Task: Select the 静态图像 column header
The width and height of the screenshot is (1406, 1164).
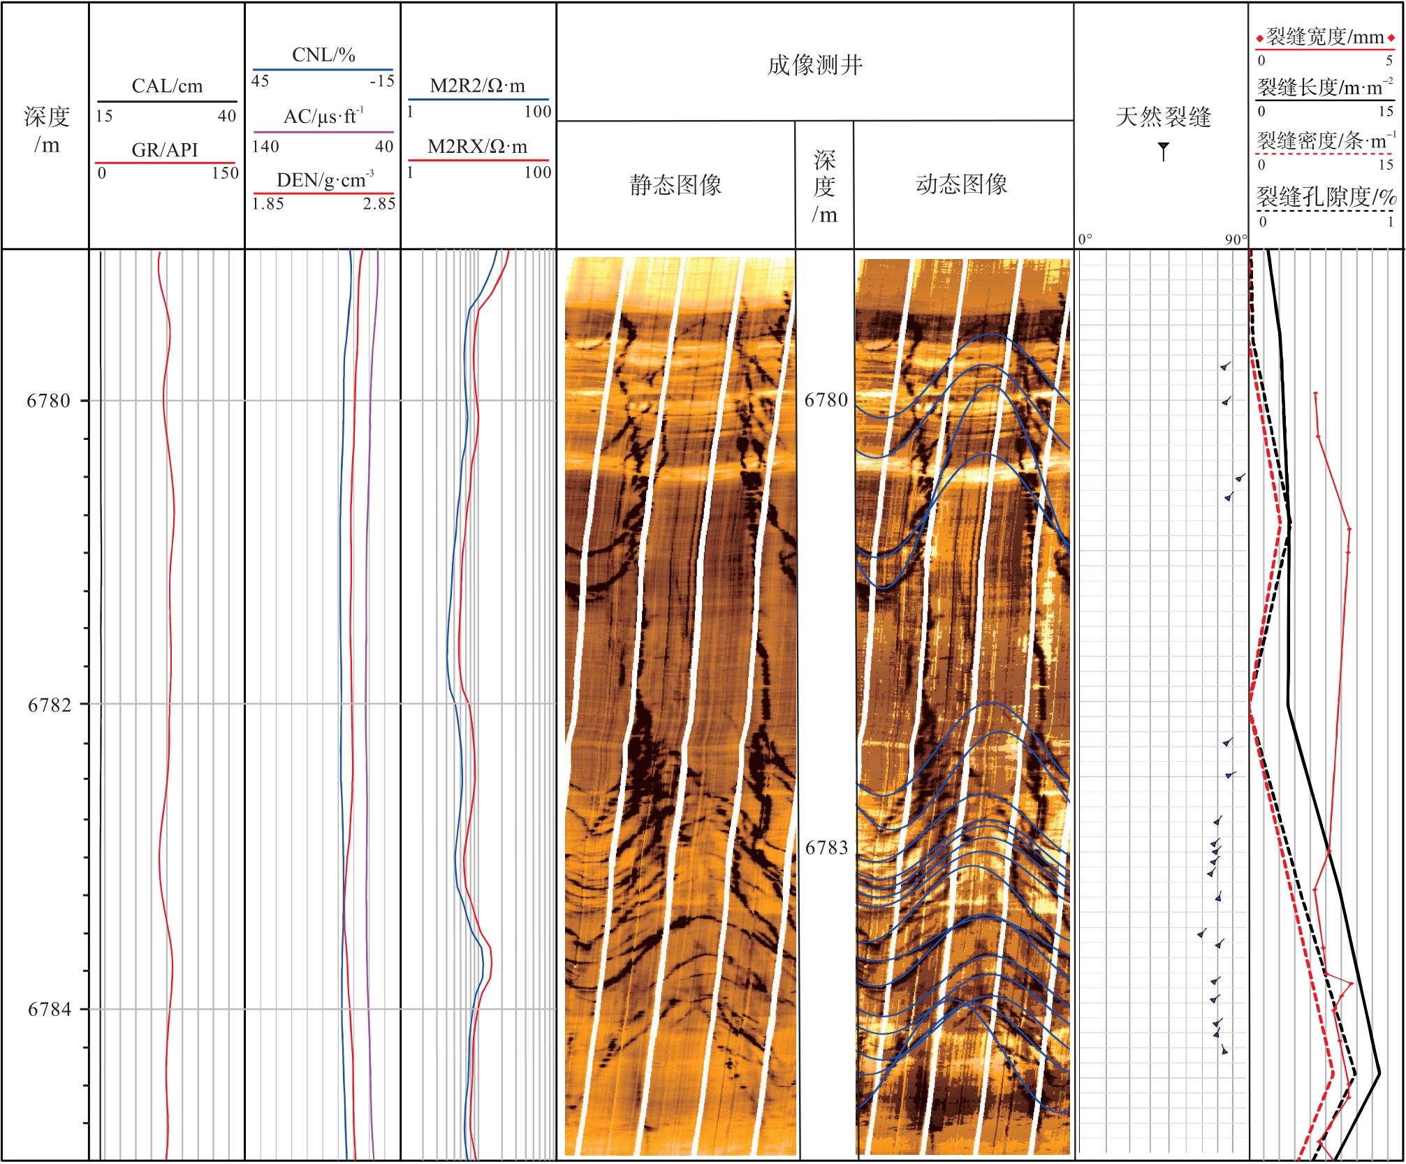Action: 675,185
